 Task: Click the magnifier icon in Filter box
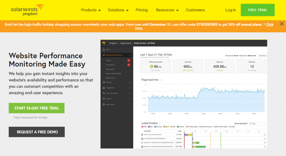(251, 124)
